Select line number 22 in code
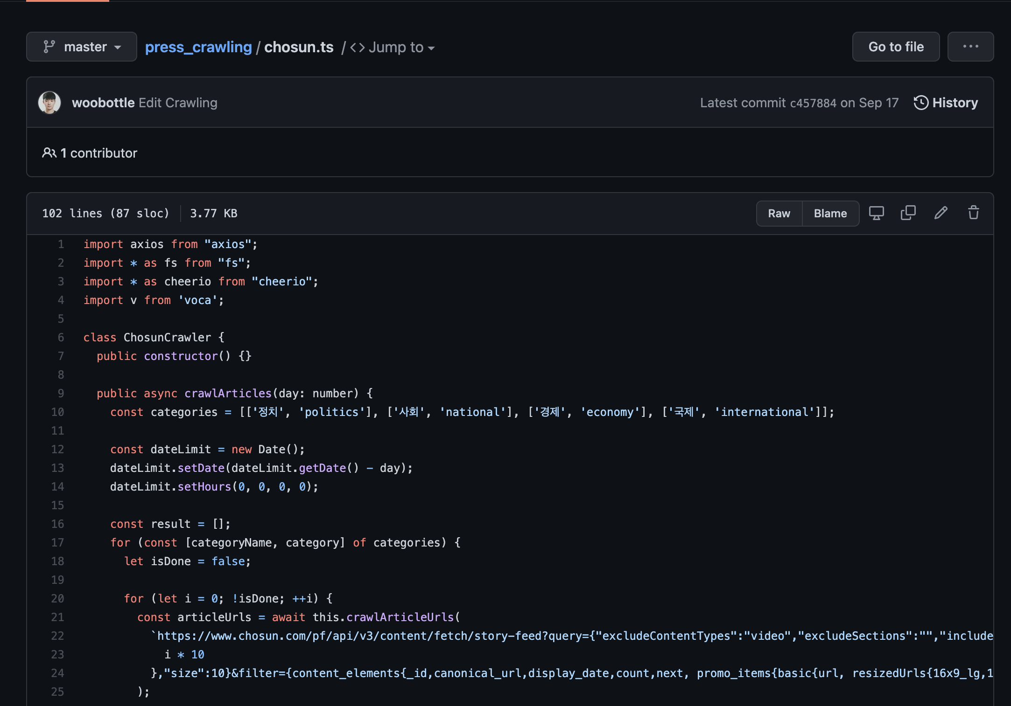1011x706 pixels. pos(57,636)
